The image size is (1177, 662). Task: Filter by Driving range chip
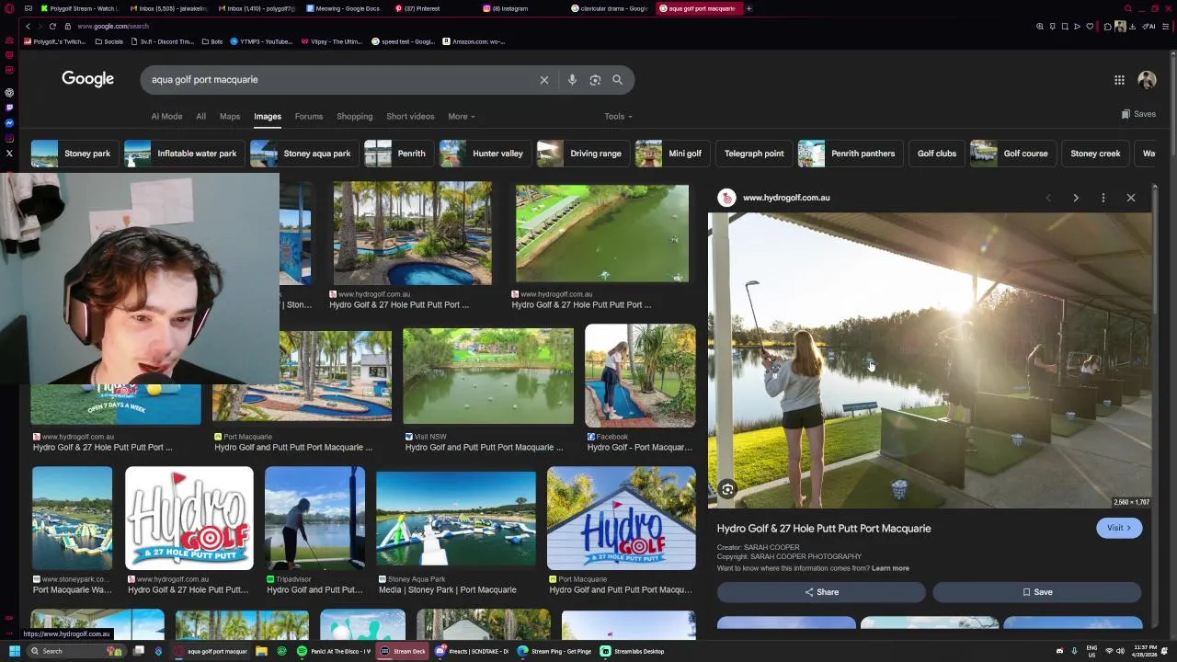click(x=581, y=154)
